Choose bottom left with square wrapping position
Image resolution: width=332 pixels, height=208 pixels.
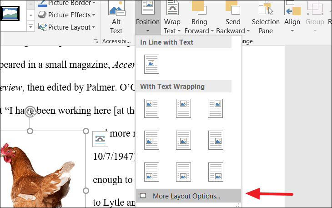tap(151, 172)
